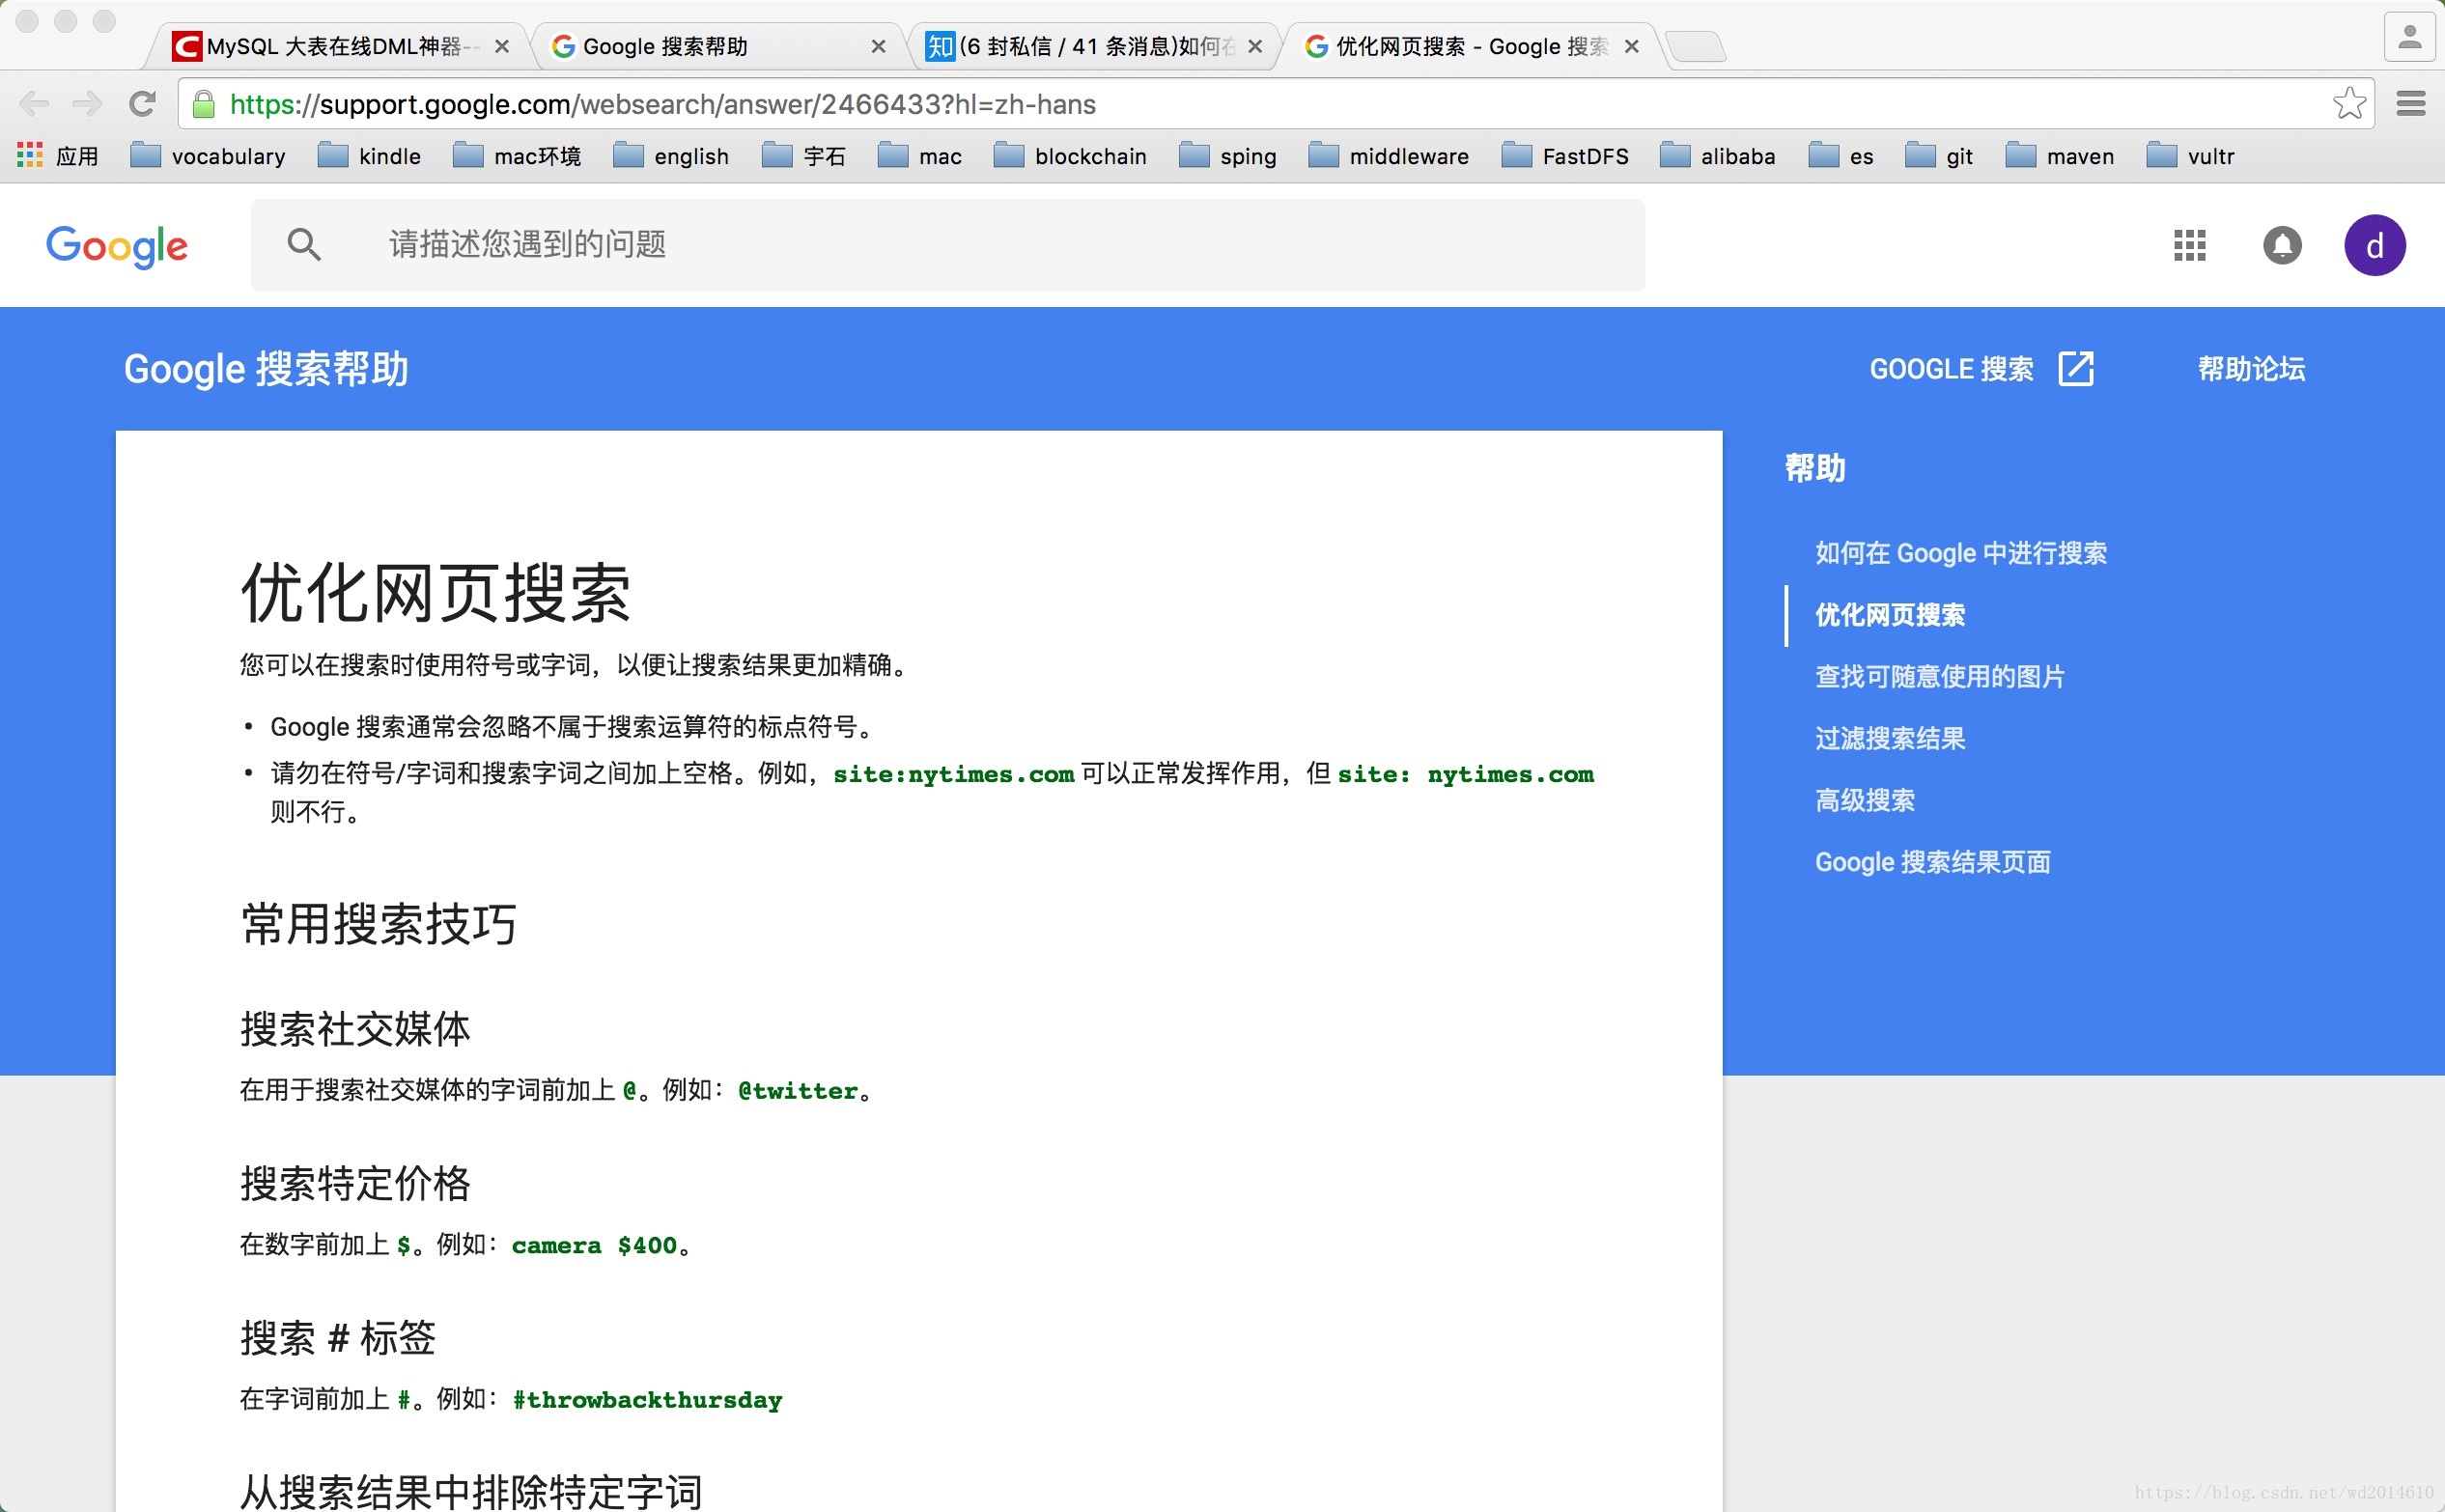Click the 搜索社交媒体 subheading
The image size is (2445, 1512).
(x=355, y=1029)
